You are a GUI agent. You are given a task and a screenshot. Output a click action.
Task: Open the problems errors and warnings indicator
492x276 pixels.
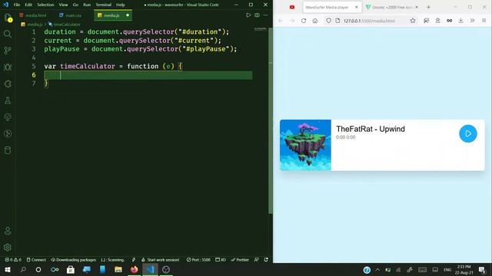click(x=13, y=260)
